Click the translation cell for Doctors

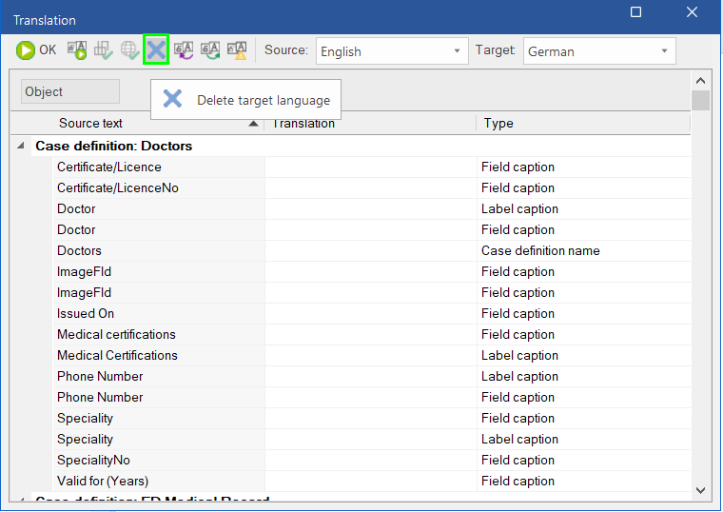point(371,250)
